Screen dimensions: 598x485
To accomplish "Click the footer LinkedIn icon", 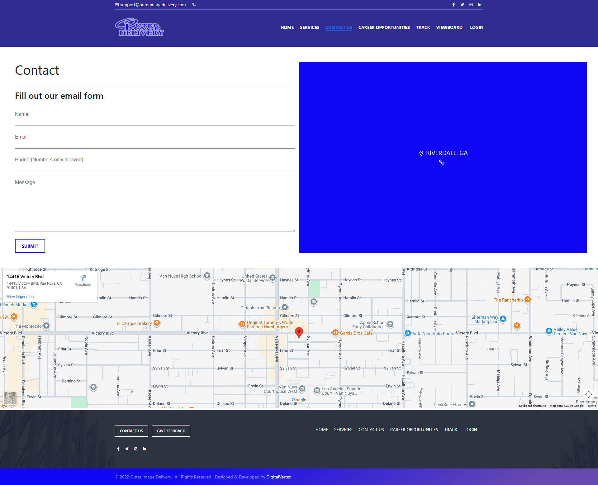I will click(x=145, y=449).
